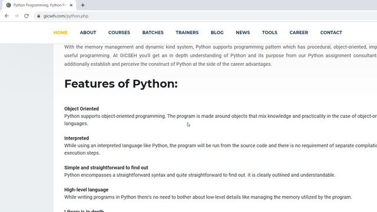
Task: Select the Python Programming browser tab
Action: click(39, 5)
